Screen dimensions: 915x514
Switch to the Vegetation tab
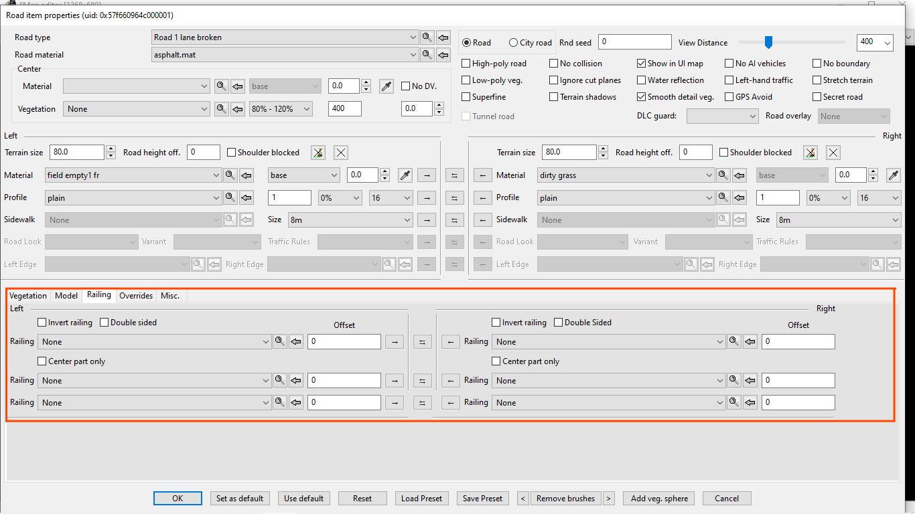coord(28,296)
